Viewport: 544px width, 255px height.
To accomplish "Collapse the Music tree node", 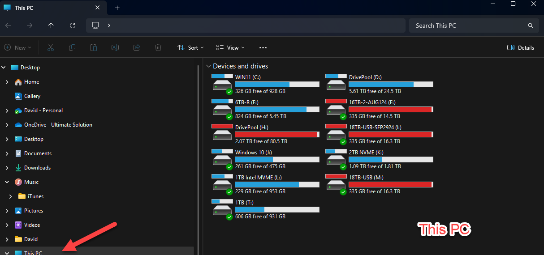I will pyautogui.click(x=7, y=182).
